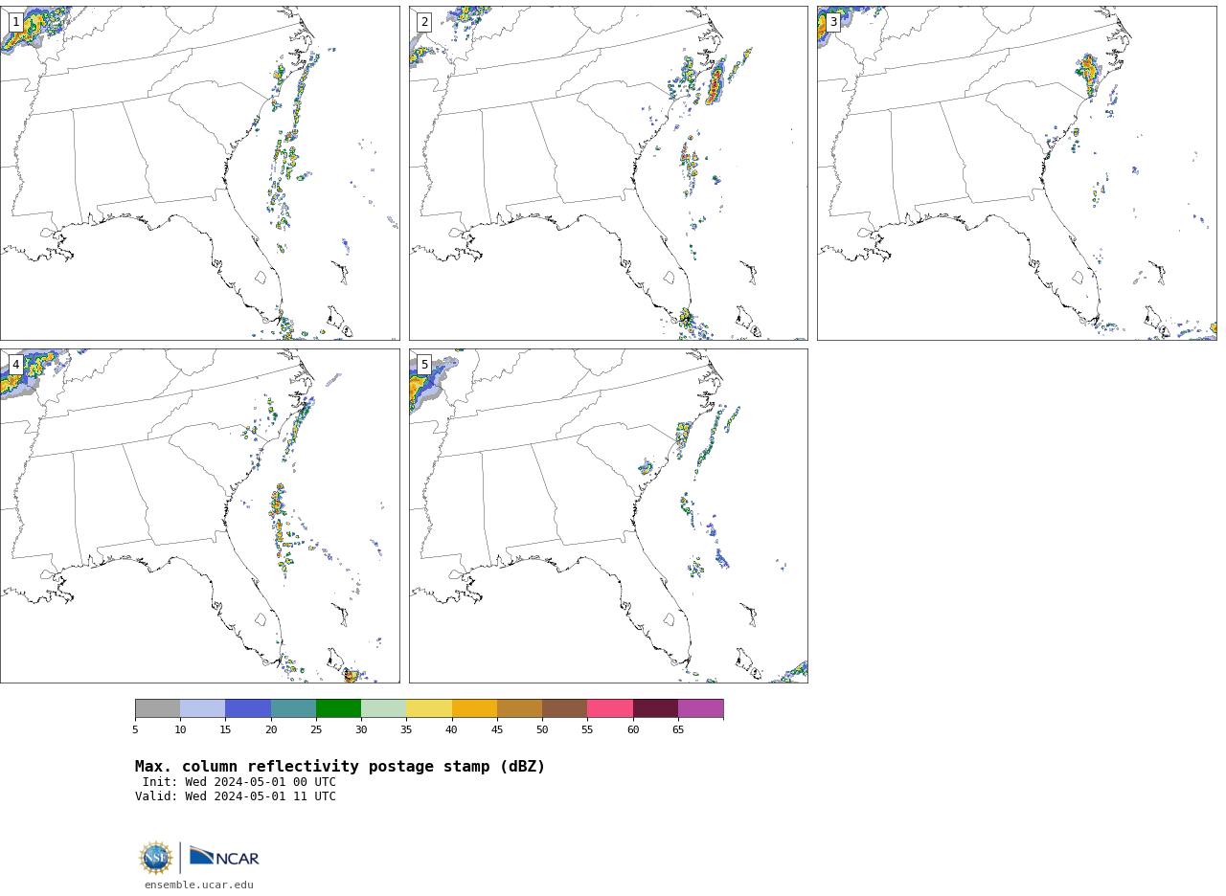This screenshot has width=1226, height=896.
Task: Click the 'Max. column reflectivity postage stamp (dBZ)' title
Action: [x=340, y=767]
